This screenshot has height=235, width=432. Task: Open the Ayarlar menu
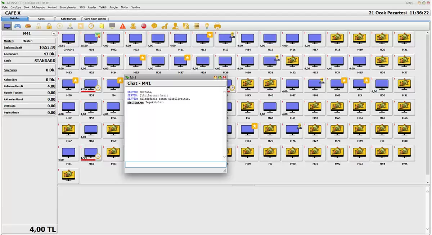pyautogui.click(x=92, y=7)
